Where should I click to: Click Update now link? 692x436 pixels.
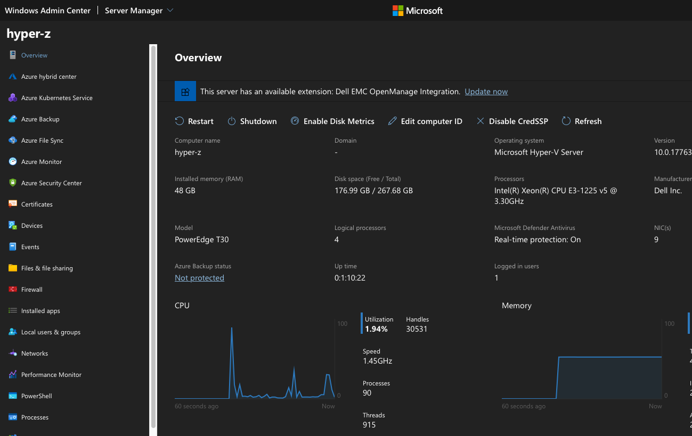tap(486, 92)
